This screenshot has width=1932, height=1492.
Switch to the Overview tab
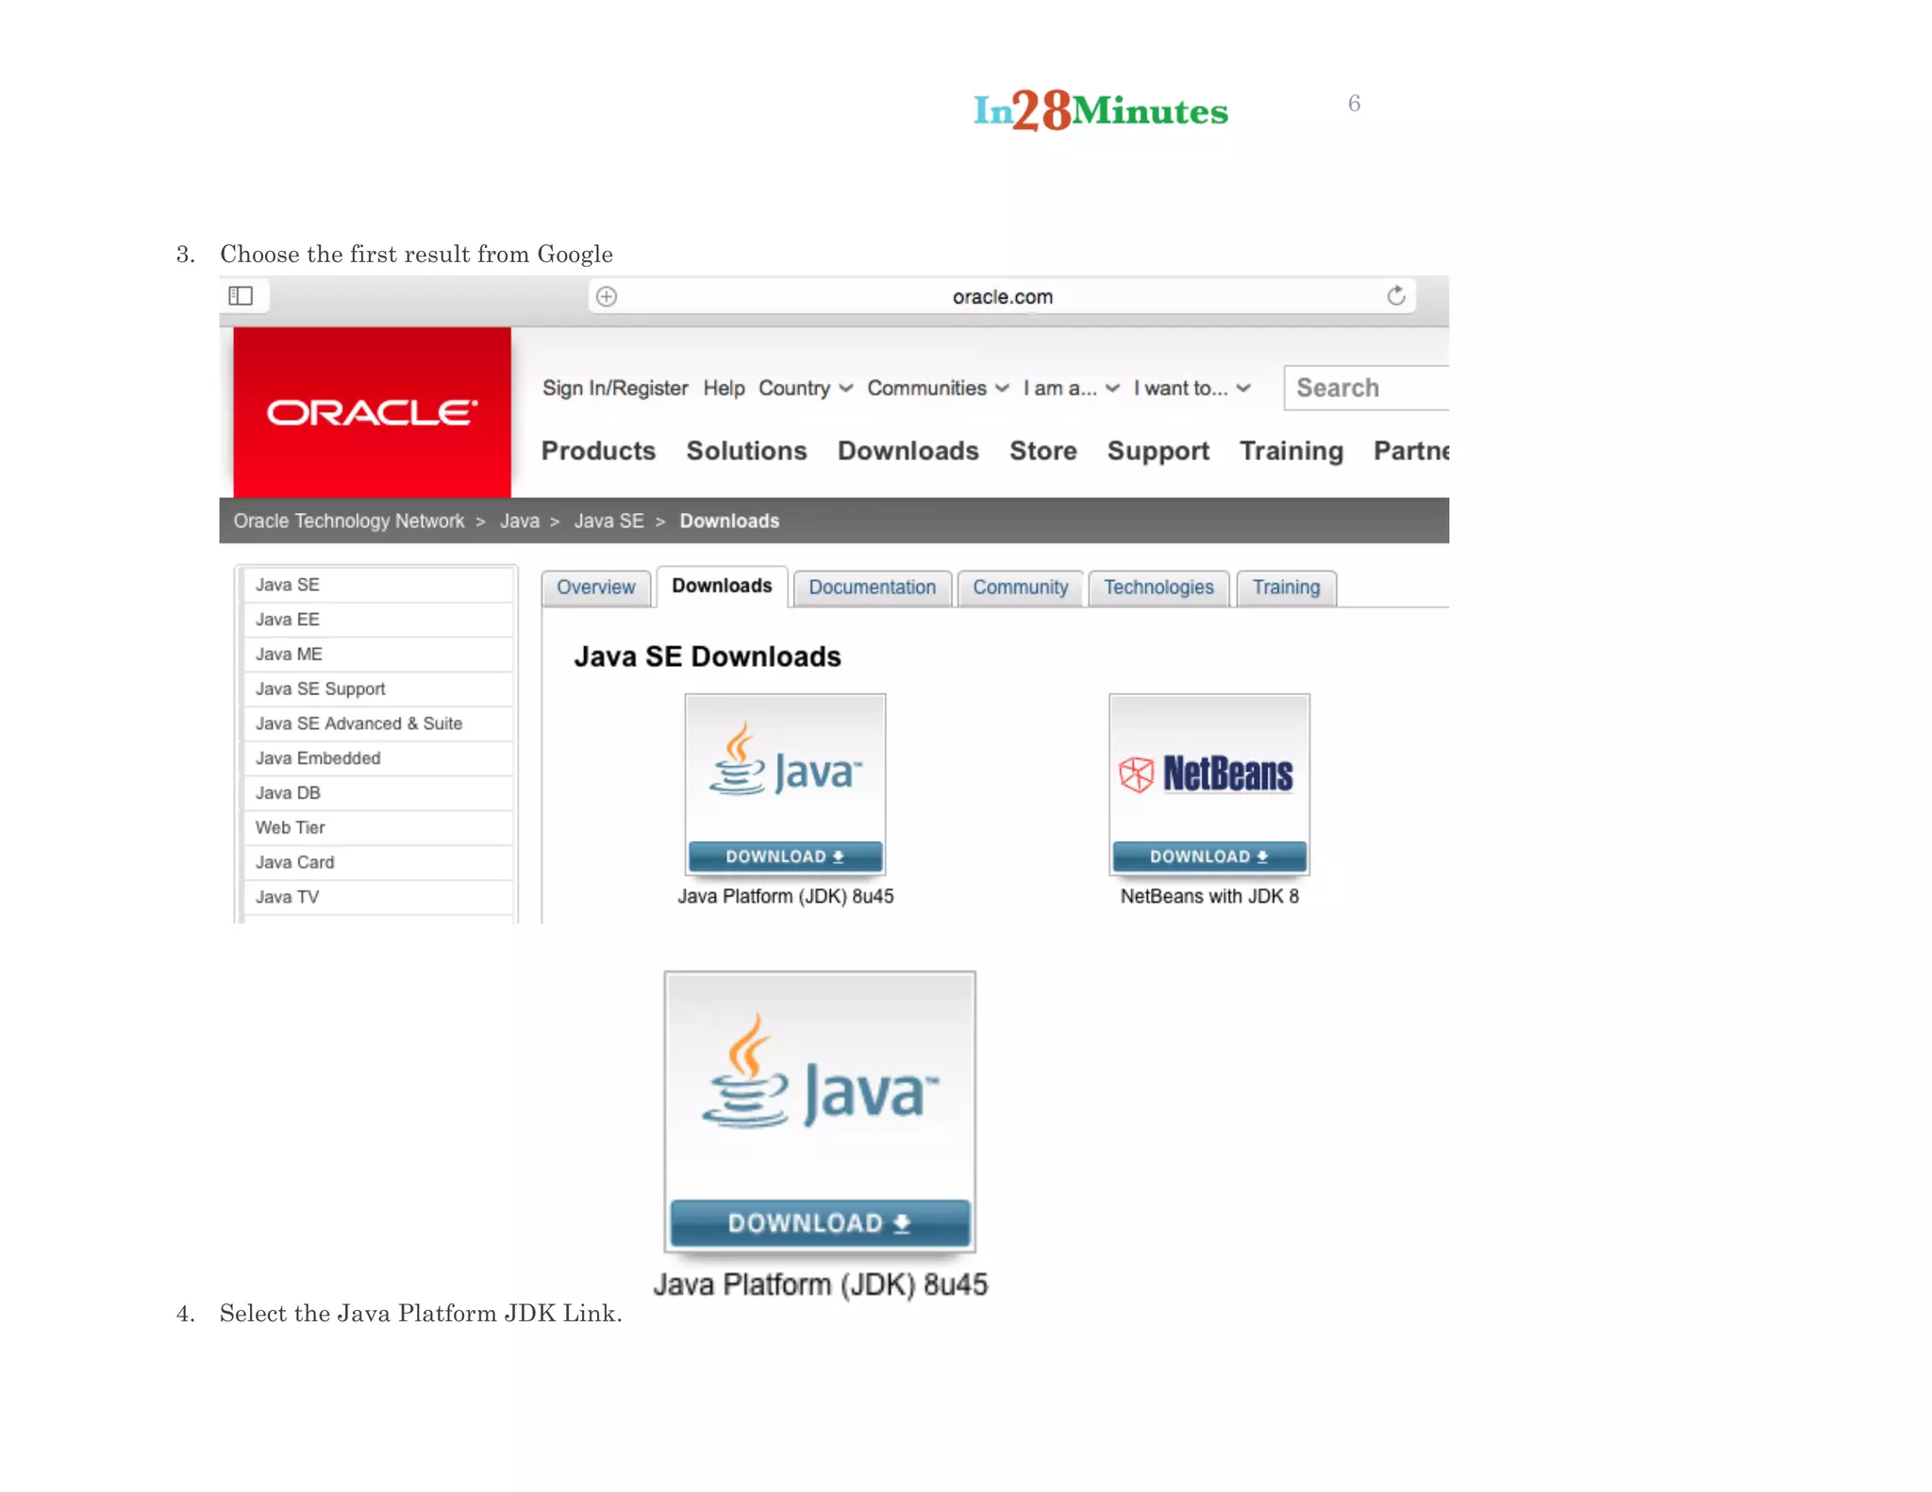(x=595, y=588)
